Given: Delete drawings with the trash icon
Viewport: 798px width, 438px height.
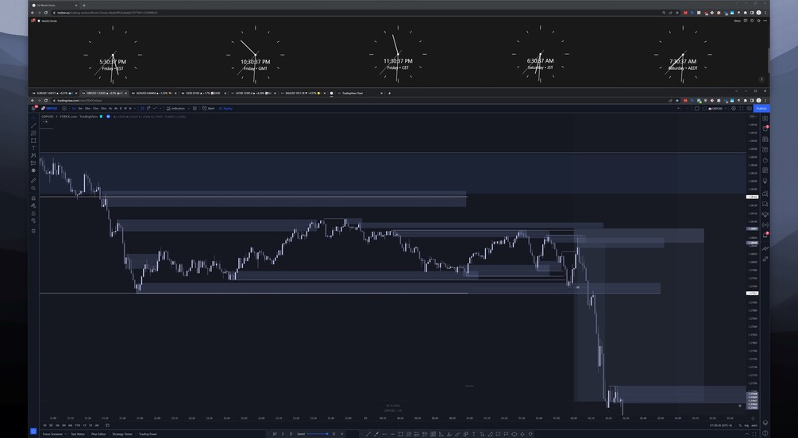Looking at the screenshot, I should coord(33,231).
